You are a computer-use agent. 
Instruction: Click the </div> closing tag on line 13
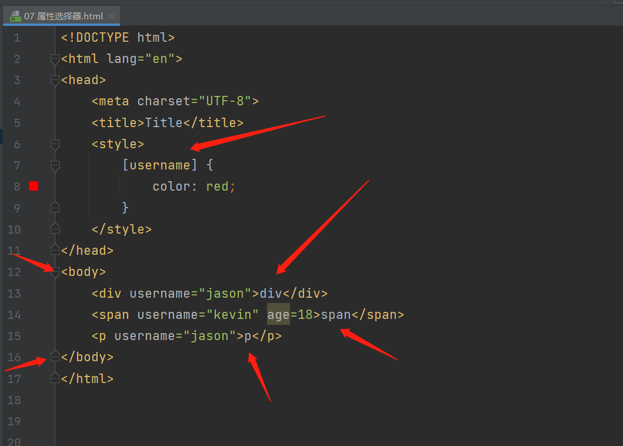tap(305, 294)
